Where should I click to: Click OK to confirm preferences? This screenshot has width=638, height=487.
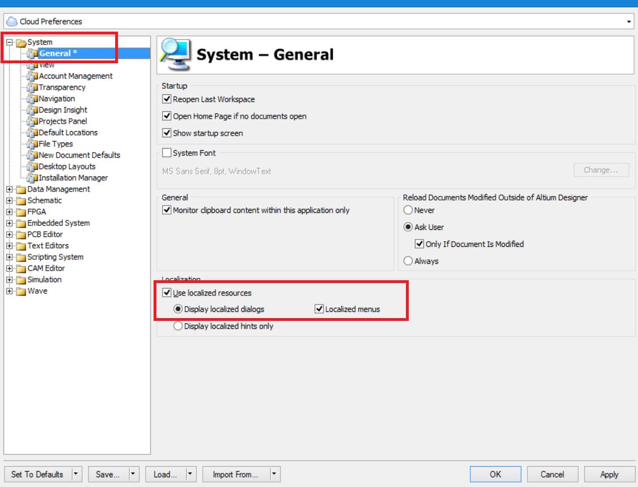496,475
